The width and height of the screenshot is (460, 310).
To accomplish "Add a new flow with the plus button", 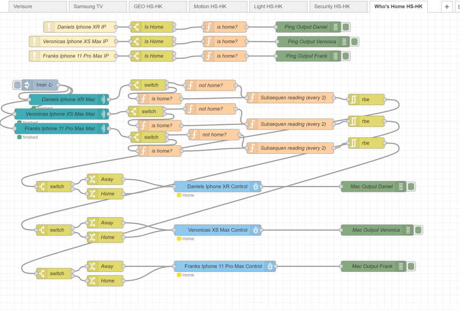I will pyautogui.click(x=446, y=7).
